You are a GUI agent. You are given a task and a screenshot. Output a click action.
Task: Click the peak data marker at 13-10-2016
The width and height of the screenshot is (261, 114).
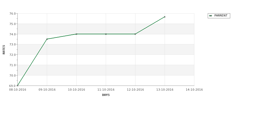pos(165,17)
